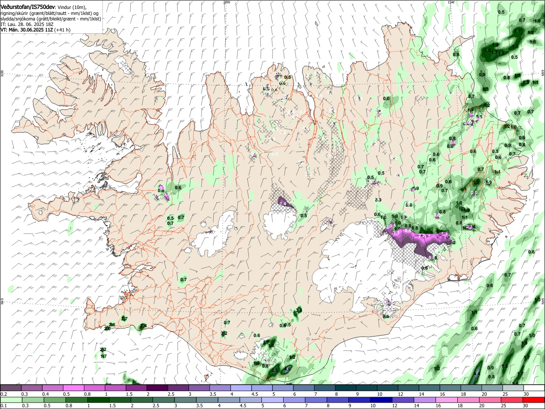Click the 9 blue swatch on the lower scale

tap(359, 400)
